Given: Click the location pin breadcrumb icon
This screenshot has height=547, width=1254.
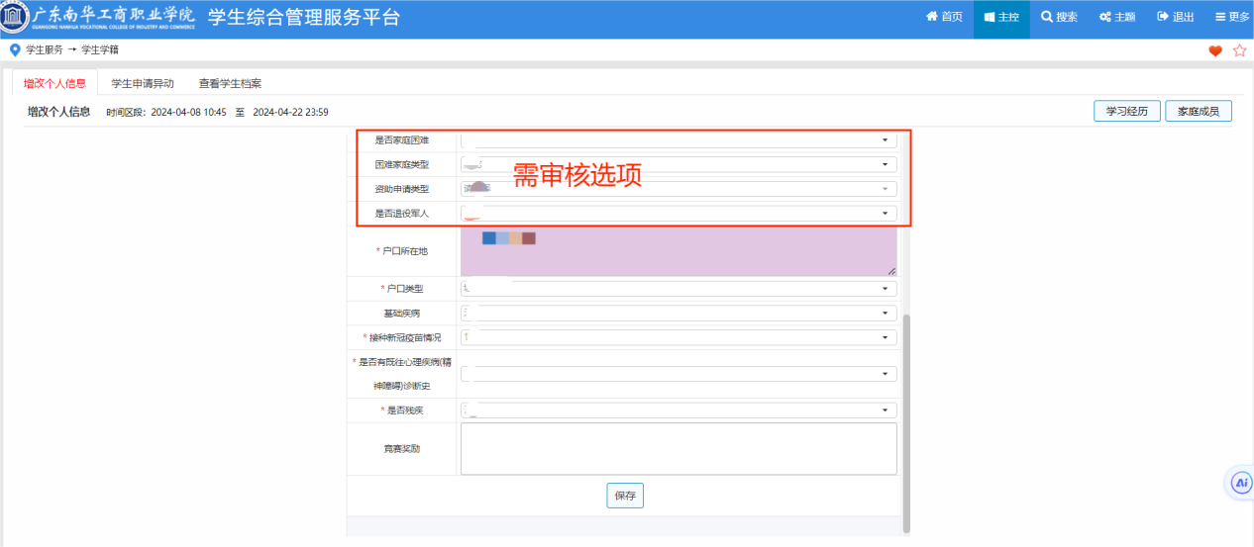Looking at the screenshot, I should (x=14, y=50).
